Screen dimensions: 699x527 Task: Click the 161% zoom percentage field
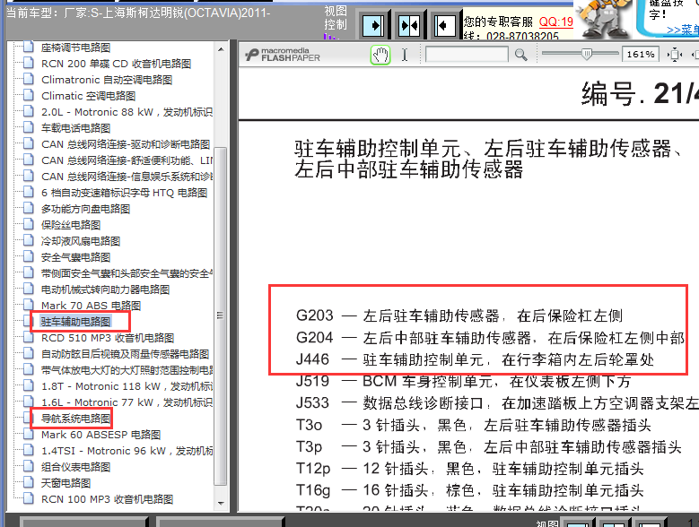(x=641, y=55)
